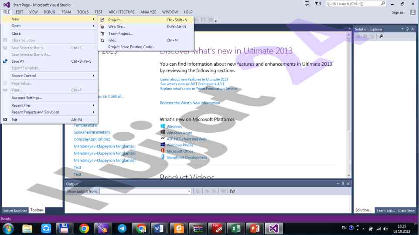Open Microsoft Excel from the taskbar

(236, 228)
